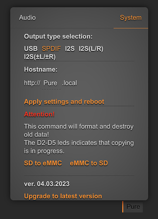Open the System tab
This screenshot has height=219, width=158.
[131, 18]
